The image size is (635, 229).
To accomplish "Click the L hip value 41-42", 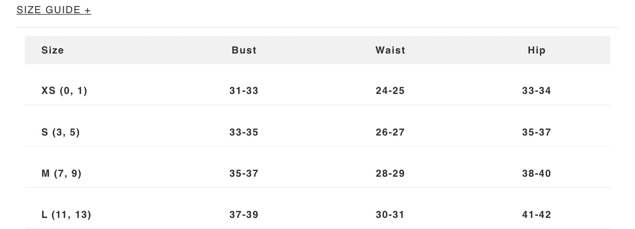I will [x=537, y=215].
